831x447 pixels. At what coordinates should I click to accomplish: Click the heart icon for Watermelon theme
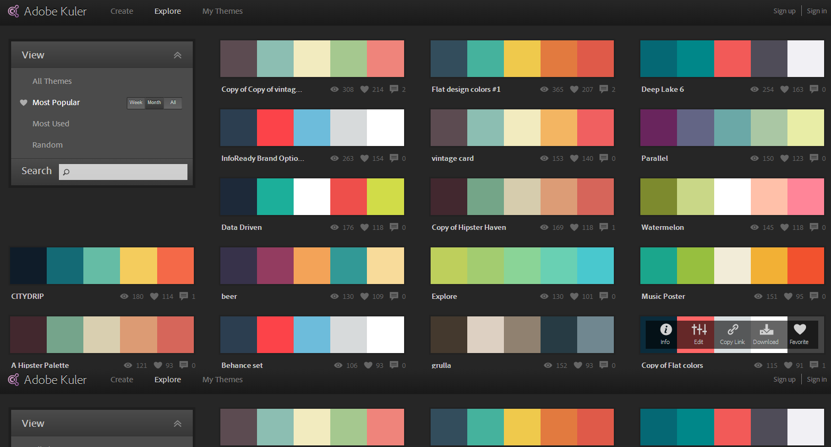pos(784,227)
